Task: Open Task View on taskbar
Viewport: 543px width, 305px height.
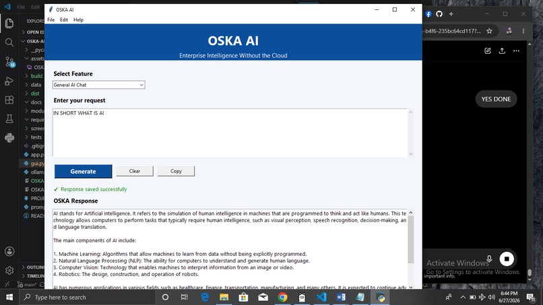Action: click(x=184, y=297)
